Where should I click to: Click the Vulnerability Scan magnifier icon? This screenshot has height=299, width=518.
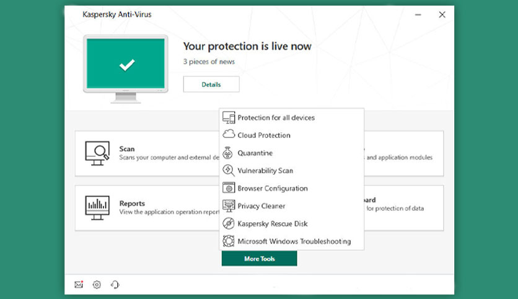pyautogui.click(x=228, y=171)
